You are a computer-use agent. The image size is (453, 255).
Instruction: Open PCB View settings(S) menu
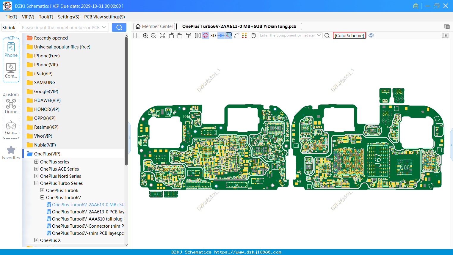[104, 17]
